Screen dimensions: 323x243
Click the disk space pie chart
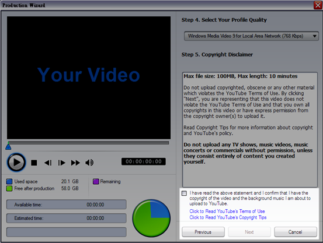pyautogui.click(x=151, y=218)
